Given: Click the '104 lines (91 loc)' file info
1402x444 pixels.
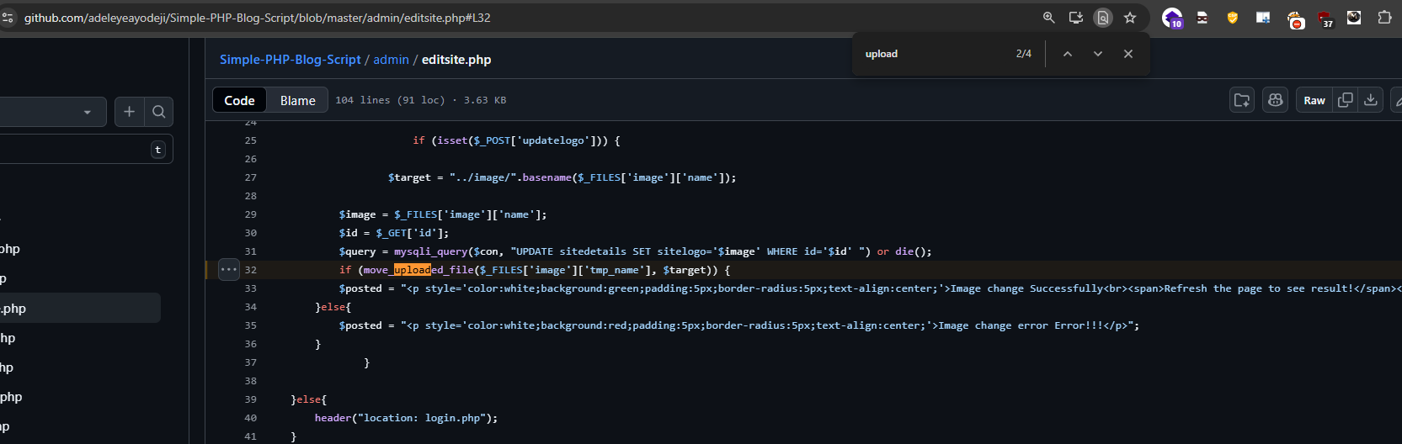Looking at the screenshot, I should [390, 100].
